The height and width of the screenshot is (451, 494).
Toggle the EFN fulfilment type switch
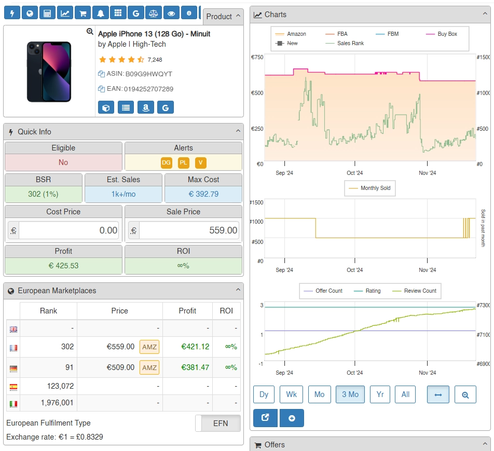218,423
